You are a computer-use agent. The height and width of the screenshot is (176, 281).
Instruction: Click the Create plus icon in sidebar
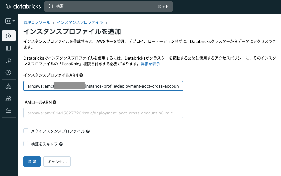(x=8, y=36)
